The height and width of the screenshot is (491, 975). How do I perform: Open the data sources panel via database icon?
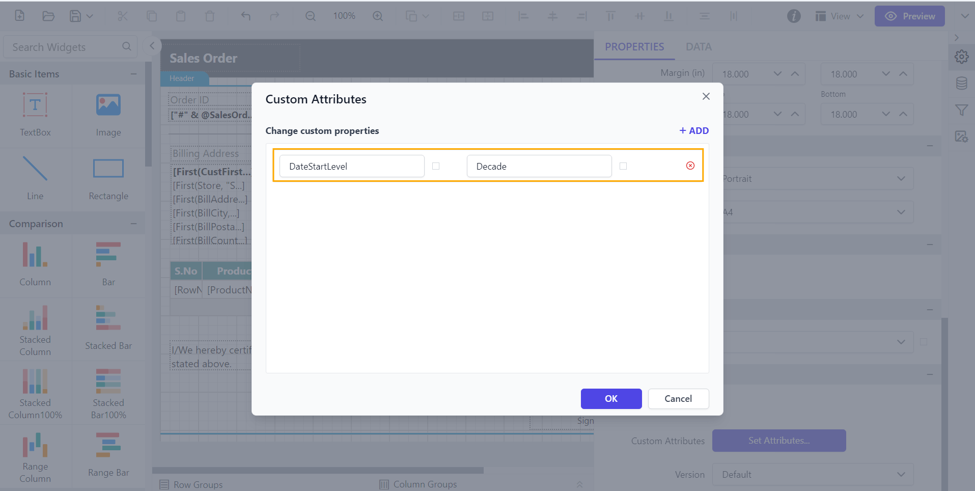[962, 83]
